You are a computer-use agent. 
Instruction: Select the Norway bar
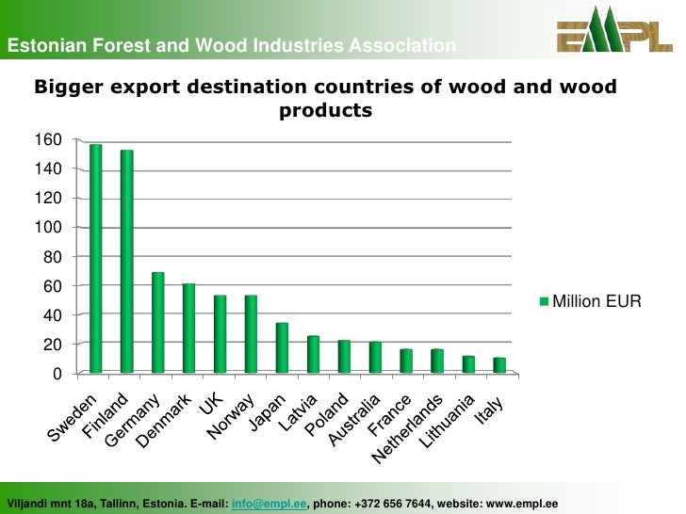point(251,334)
